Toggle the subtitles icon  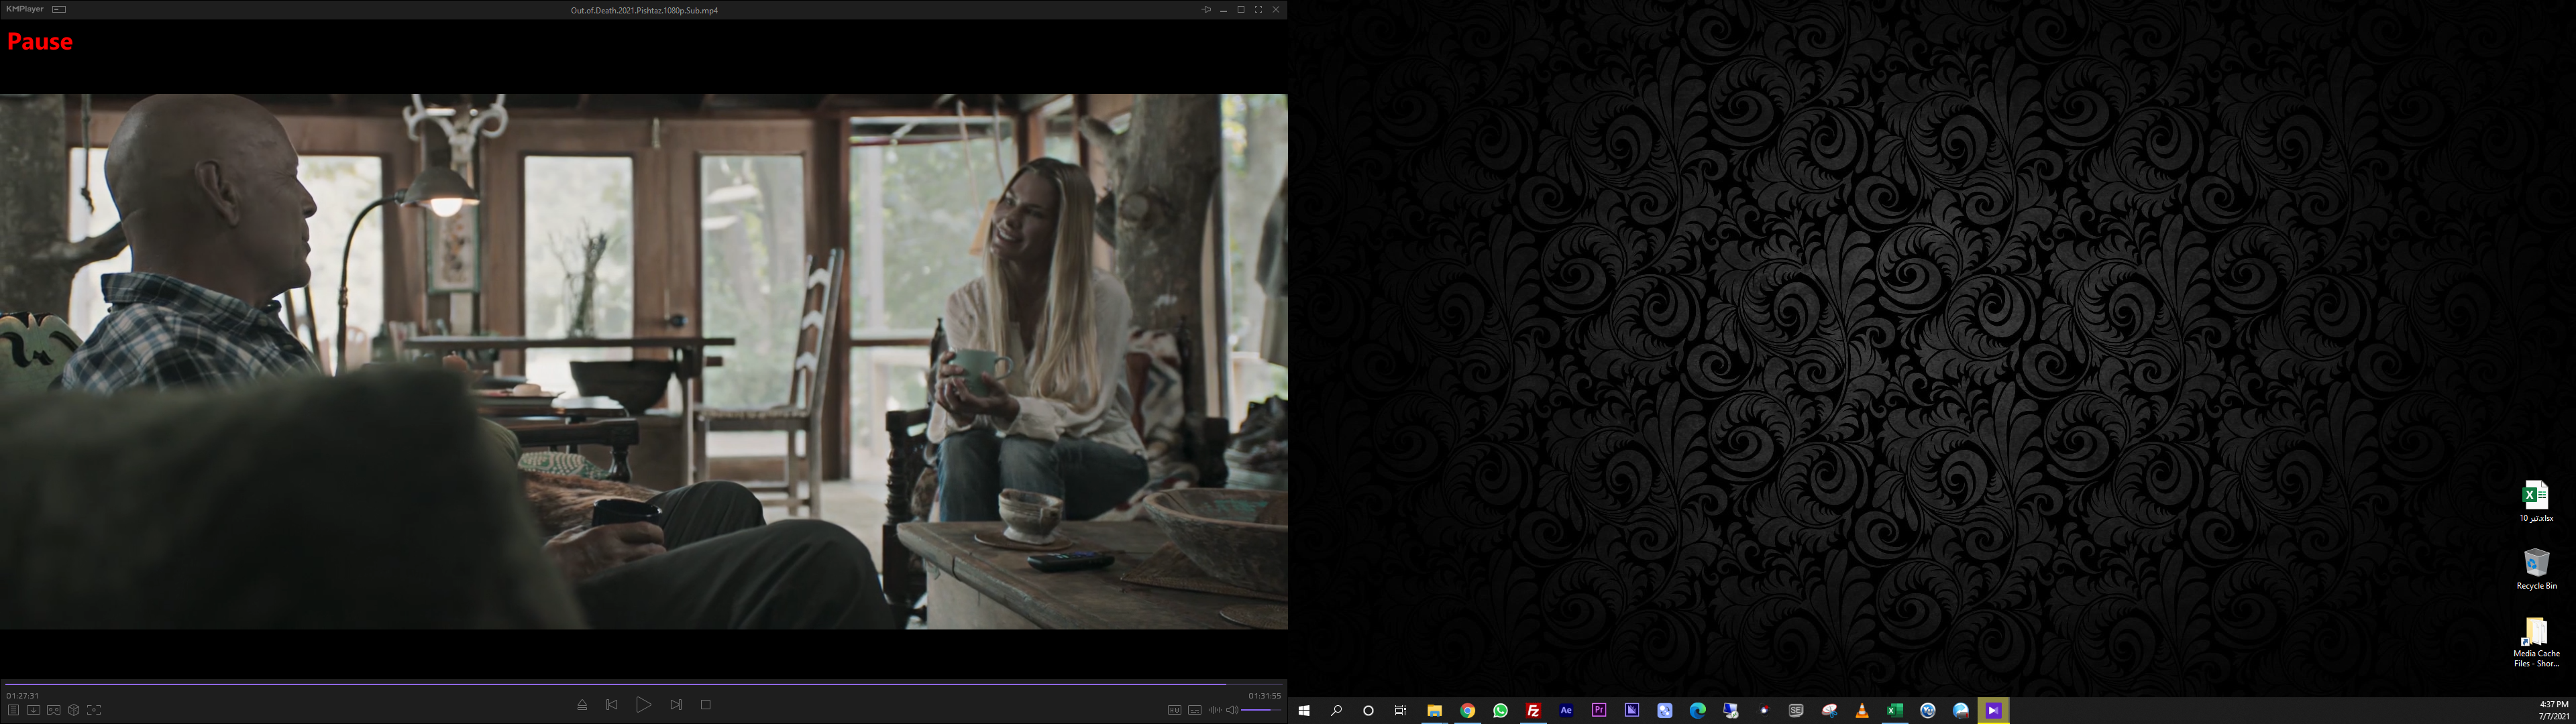(x=1194, y=710)
